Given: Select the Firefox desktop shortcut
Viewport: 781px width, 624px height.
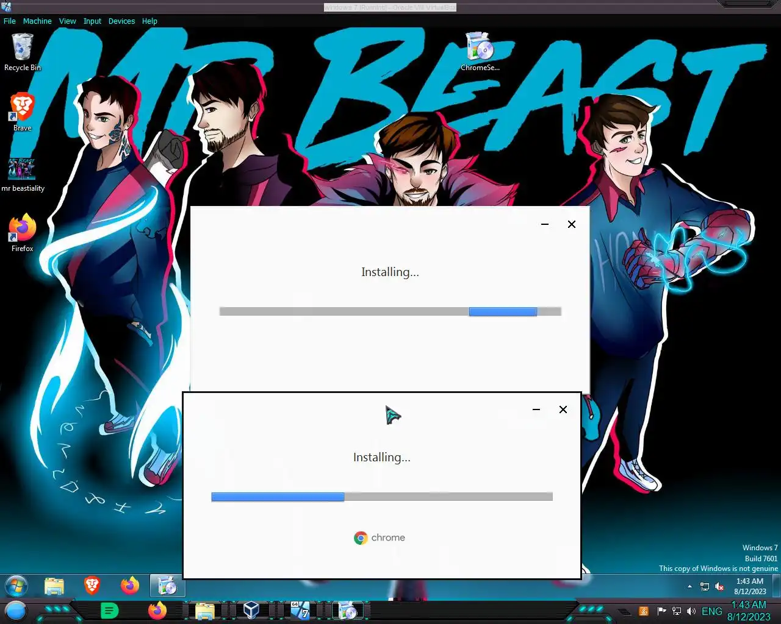Looking at the screenshot, I should coord(23,232).
